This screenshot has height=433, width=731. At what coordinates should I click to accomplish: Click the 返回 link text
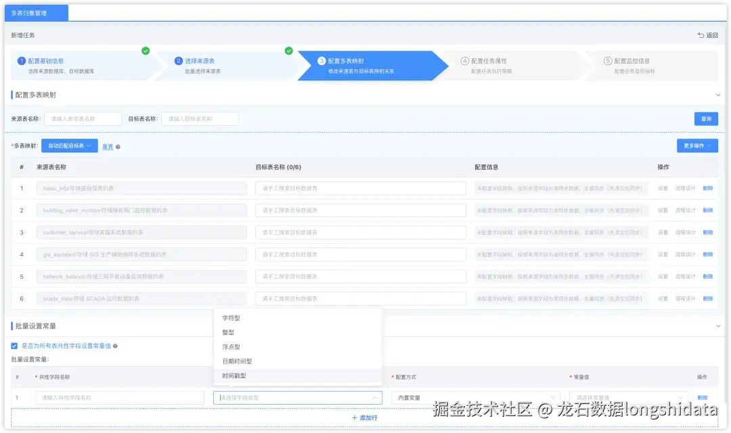712,35
